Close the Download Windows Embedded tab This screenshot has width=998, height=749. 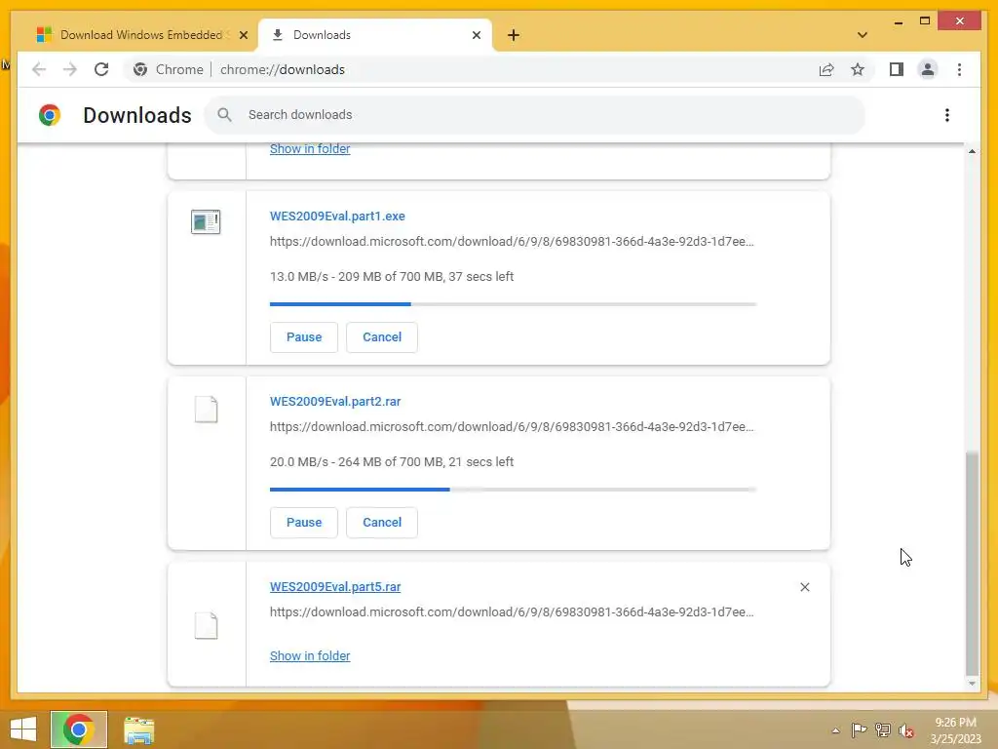point(243,35)
